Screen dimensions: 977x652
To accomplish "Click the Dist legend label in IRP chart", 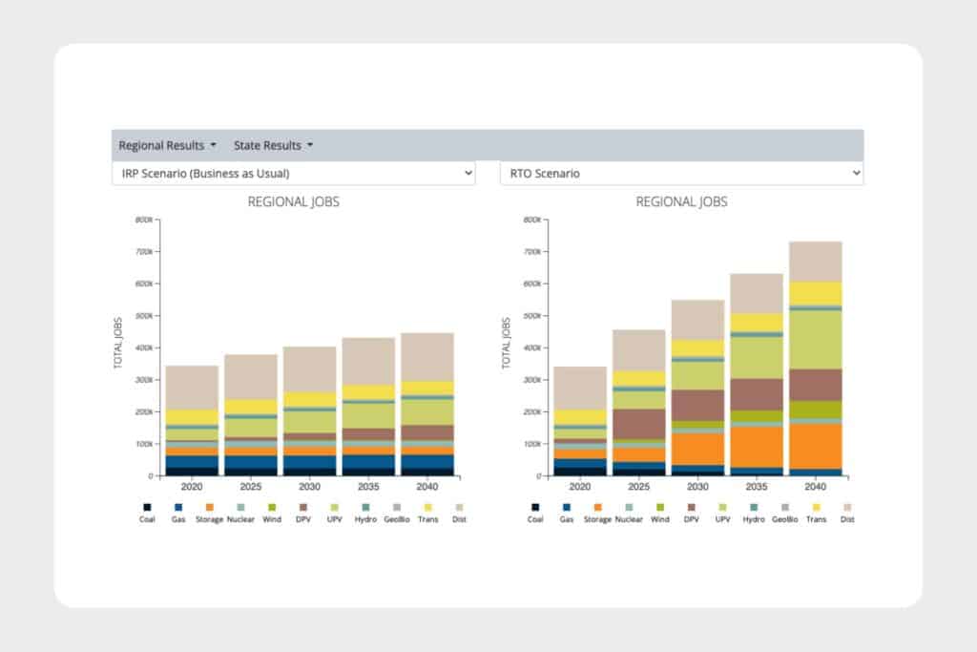I will [x=459, y=519].
